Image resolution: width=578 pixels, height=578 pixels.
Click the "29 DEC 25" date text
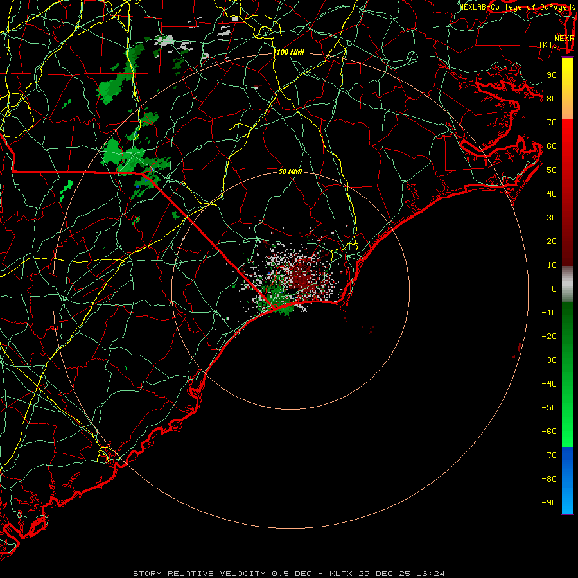385,574
